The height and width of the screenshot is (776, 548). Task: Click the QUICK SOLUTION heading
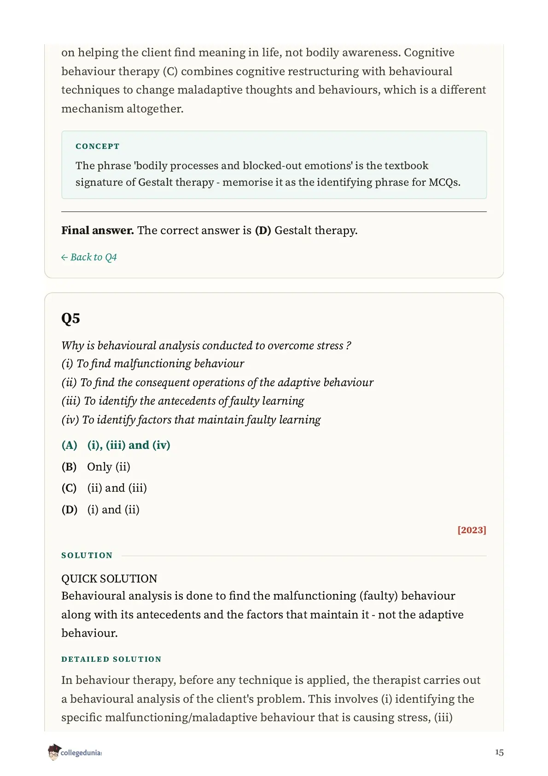point(109,579)
